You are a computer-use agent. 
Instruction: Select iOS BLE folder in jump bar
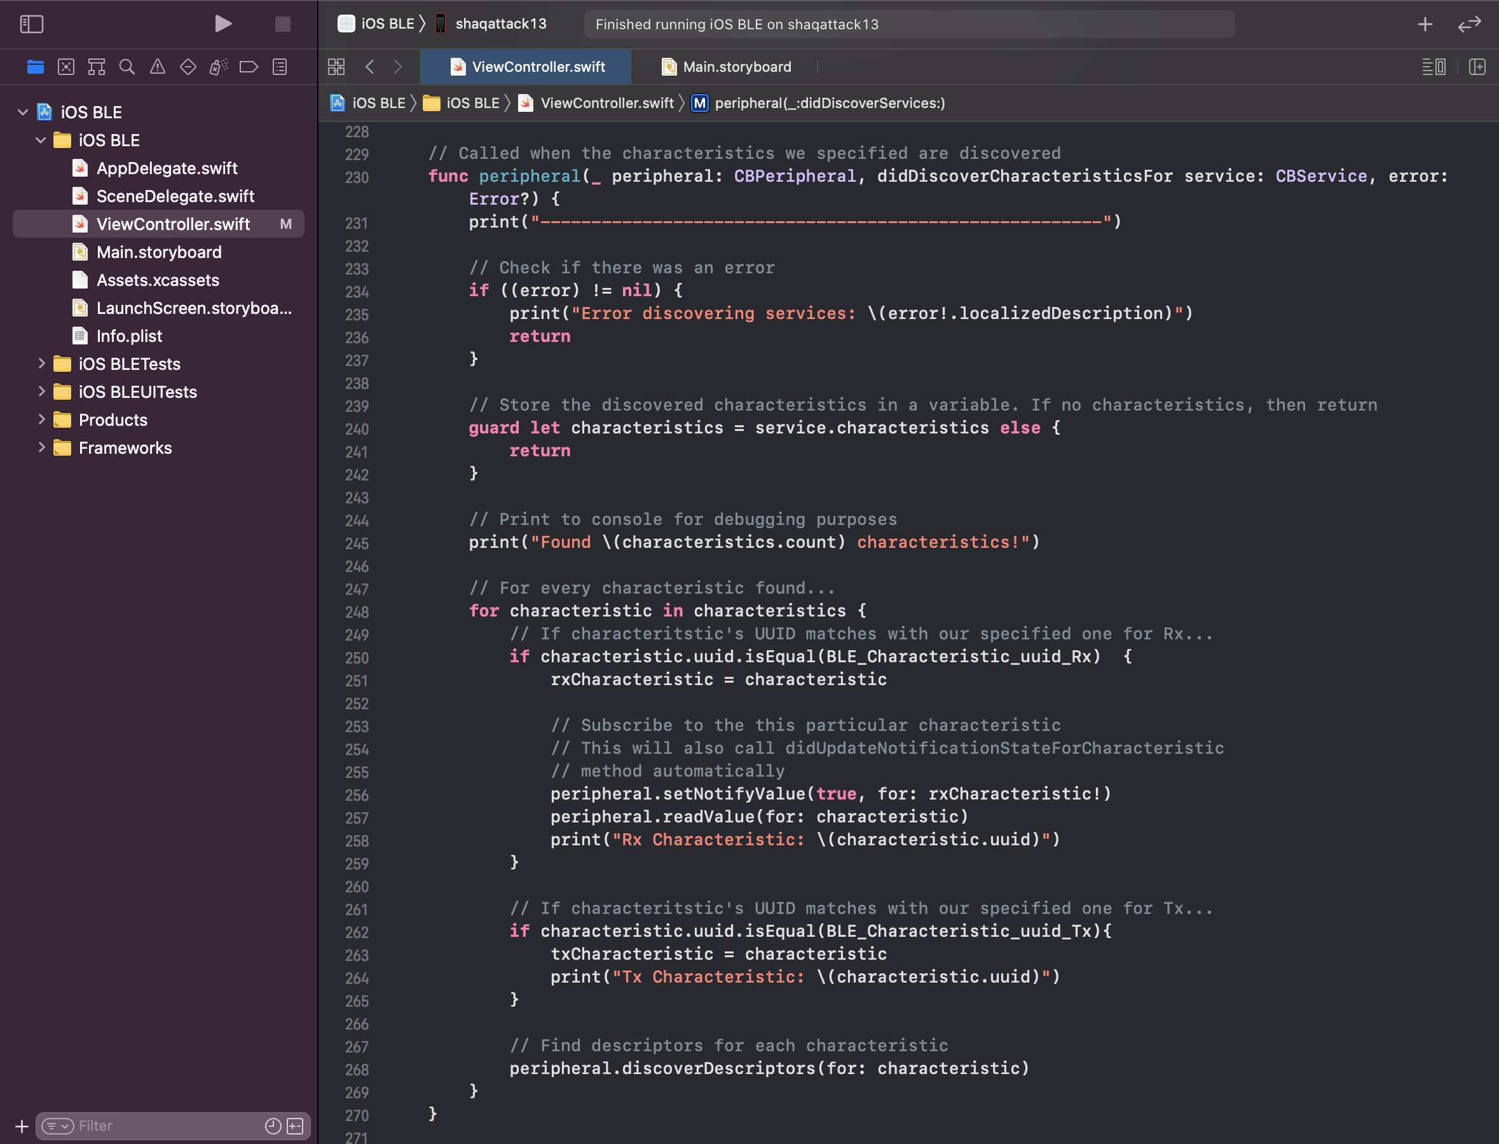(x=461, y=103)
